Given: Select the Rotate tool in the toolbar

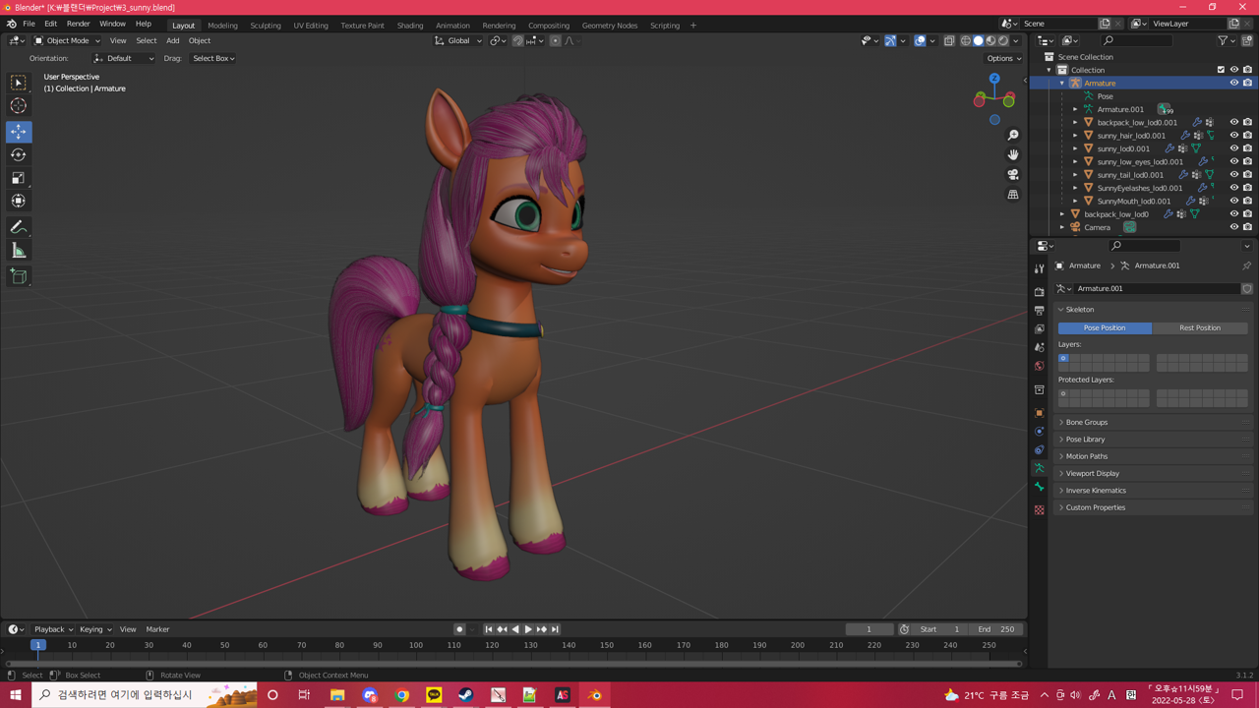Looking at the screenshot, I should [x=18, y=154].
